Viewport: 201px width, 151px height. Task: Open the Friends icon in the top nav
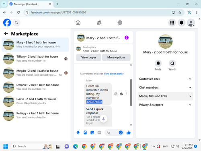tap(99, 23)
